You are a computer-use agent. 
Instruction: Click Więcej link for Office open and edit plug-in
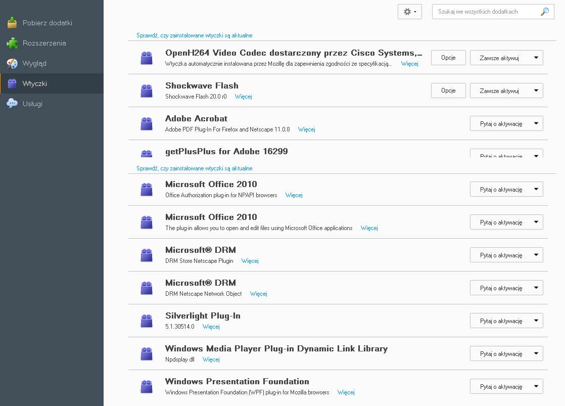369,228
